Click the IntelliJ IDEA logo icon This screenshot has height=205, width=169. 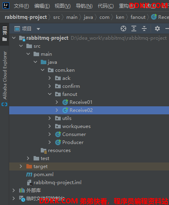[x=6, y=6]
